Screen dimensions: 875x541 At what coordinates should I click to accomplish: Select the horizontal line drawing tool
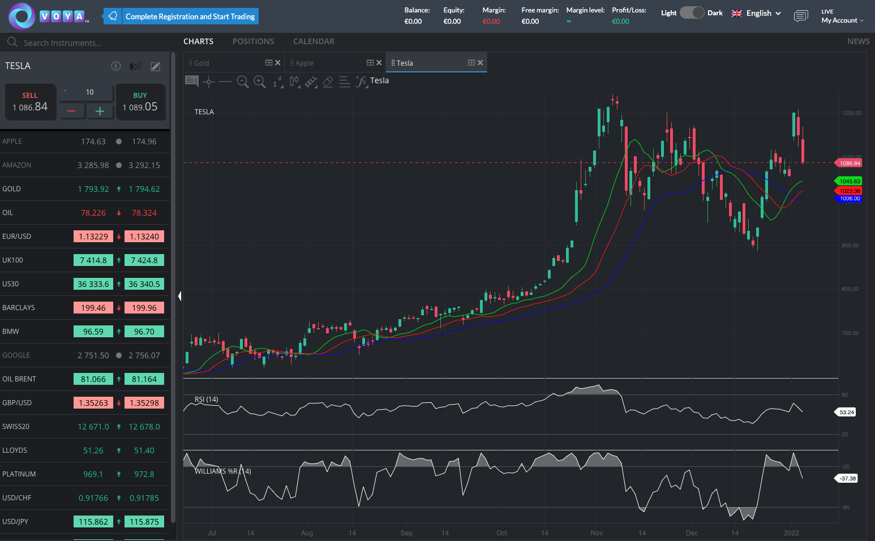pyautogui.click(x=225, y=81)
